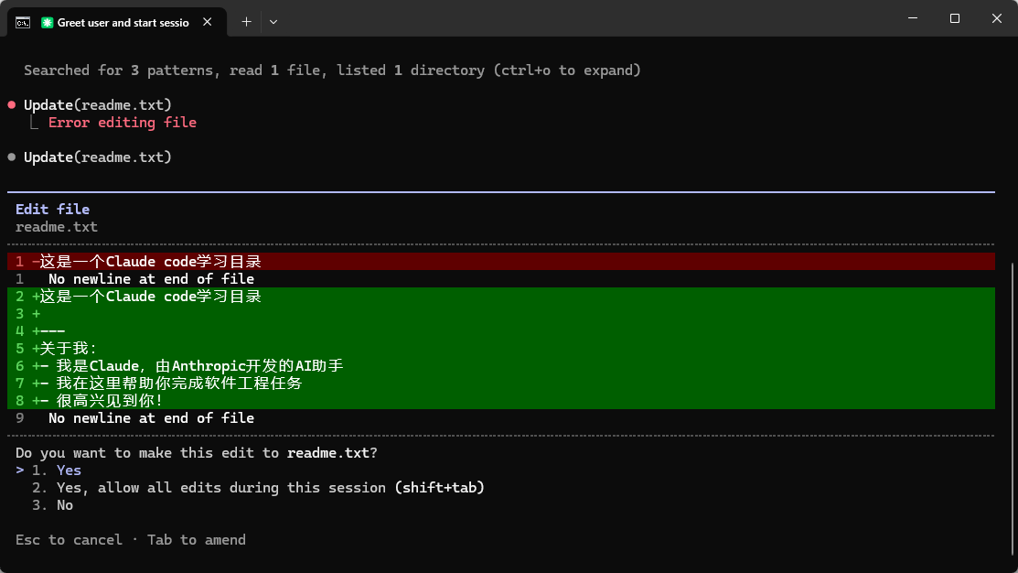Click the red bullet beside failed Update(readme.txt)
The image size is (1018, 573).
pyautogui.click(x=12, y=104)
